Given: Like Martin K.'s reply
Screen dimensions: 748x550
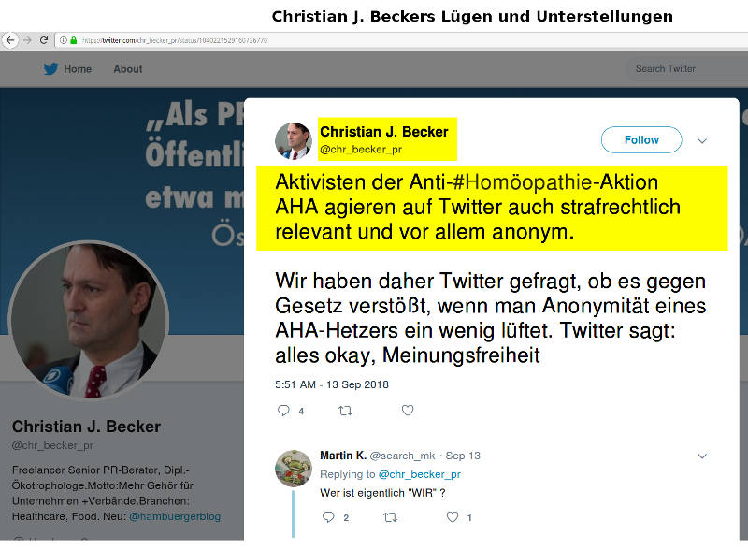Looking at the screenshot, I should coord(453,516).
